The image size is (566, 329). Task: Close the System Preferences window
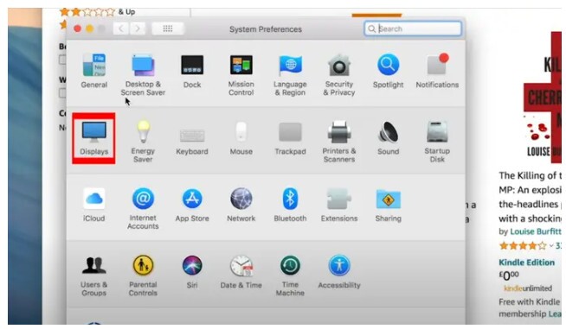[77, 28]
